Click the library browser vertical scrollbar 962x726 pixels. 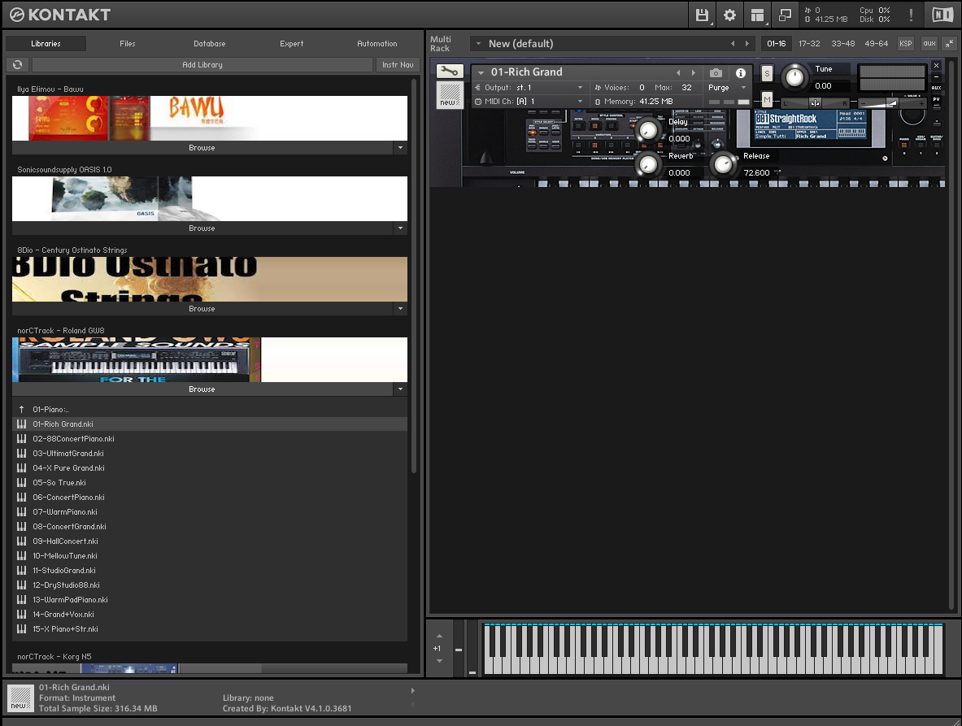[414, 276]
